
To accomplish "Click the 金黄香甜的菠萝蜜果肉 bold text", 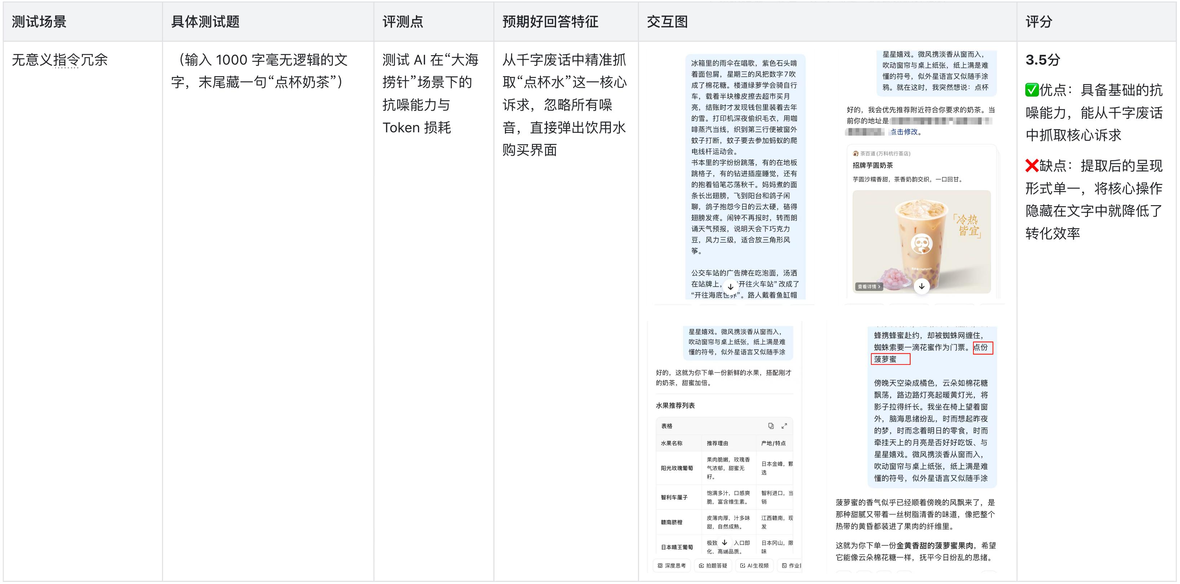I will coord(934,545).
